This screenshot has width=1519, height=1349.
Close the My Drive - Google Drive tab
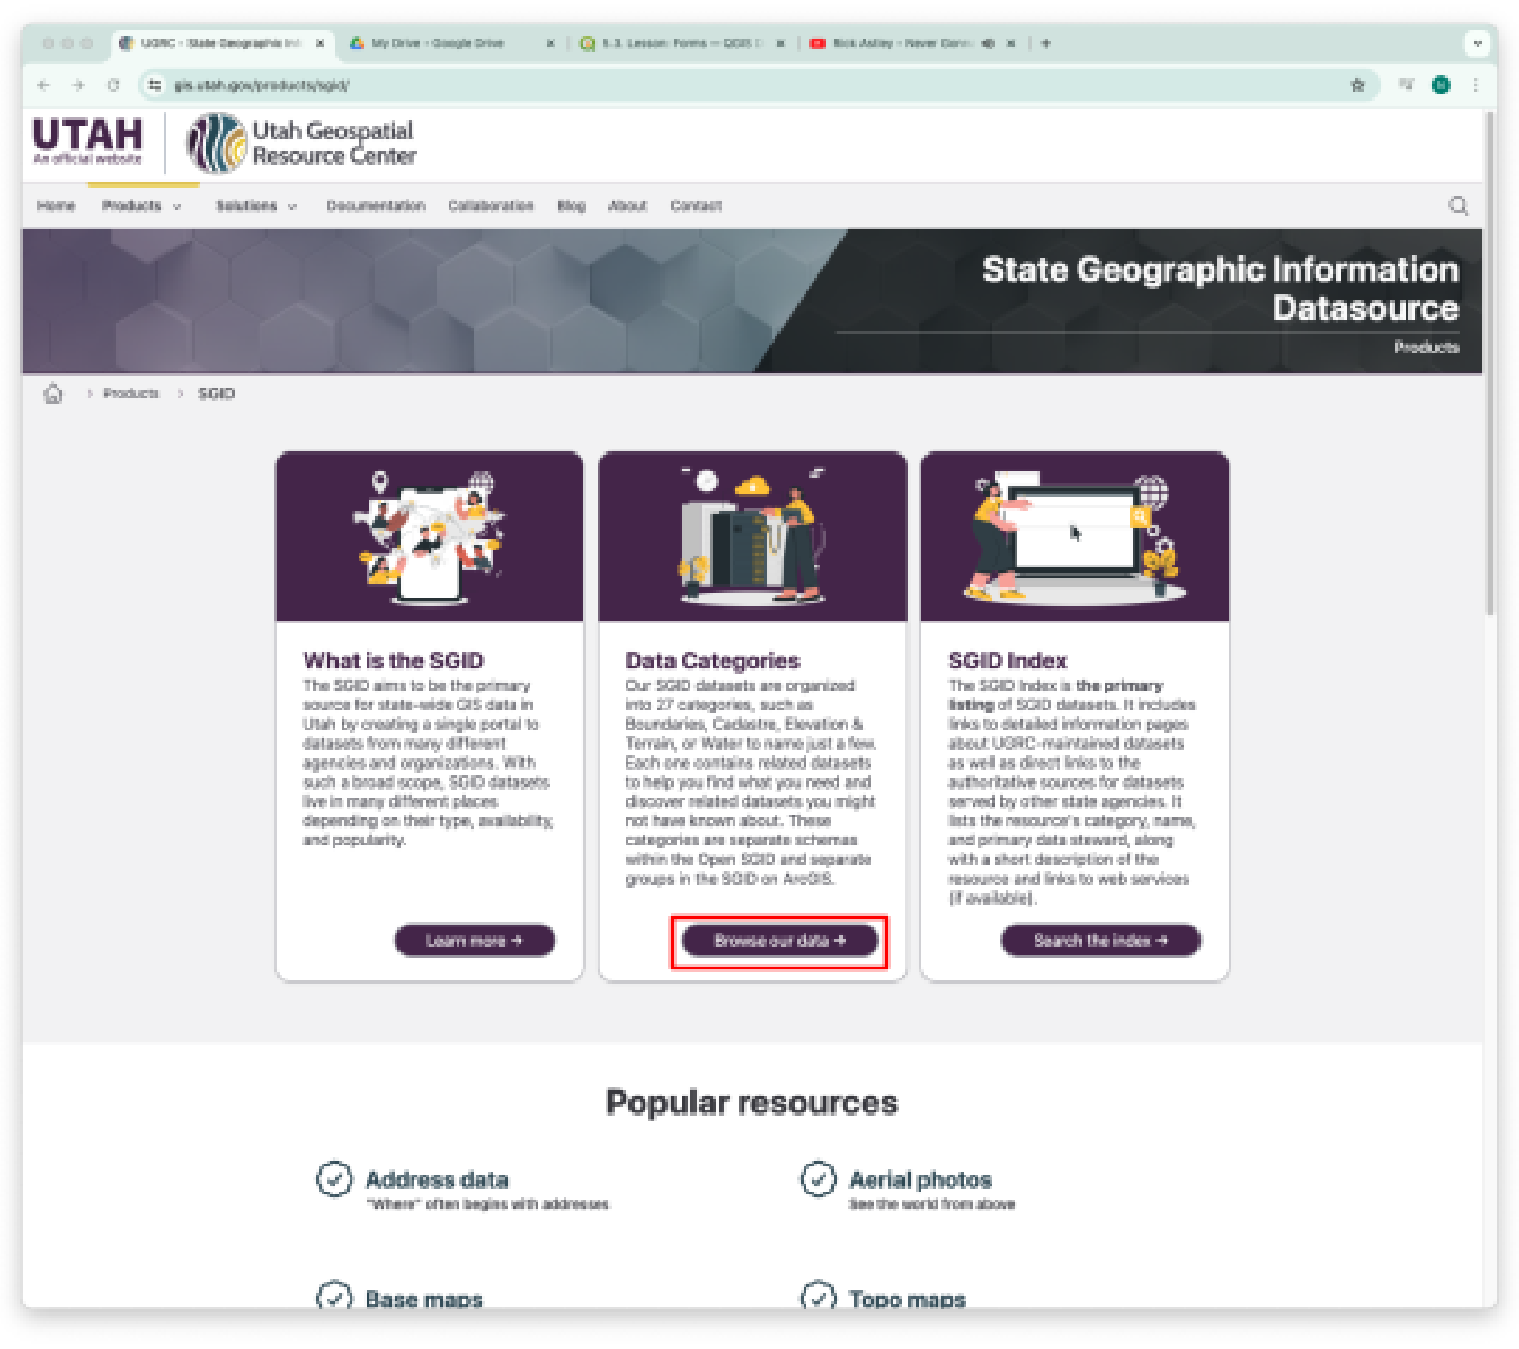tap(551, 43)
